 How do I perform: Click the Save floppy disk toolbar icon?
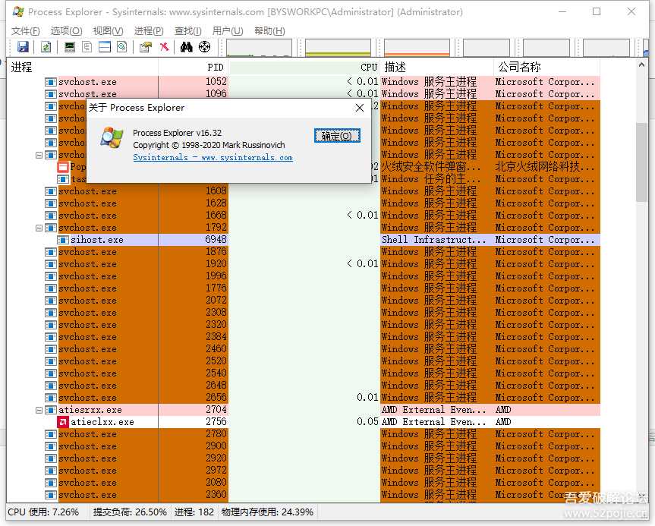(23, 47)
